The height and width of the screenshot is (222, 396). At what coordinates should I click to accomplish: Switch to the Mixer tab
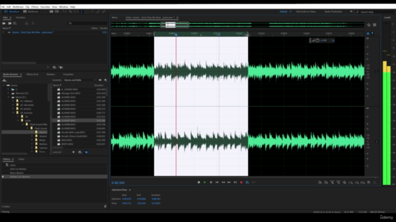(114, 18)
